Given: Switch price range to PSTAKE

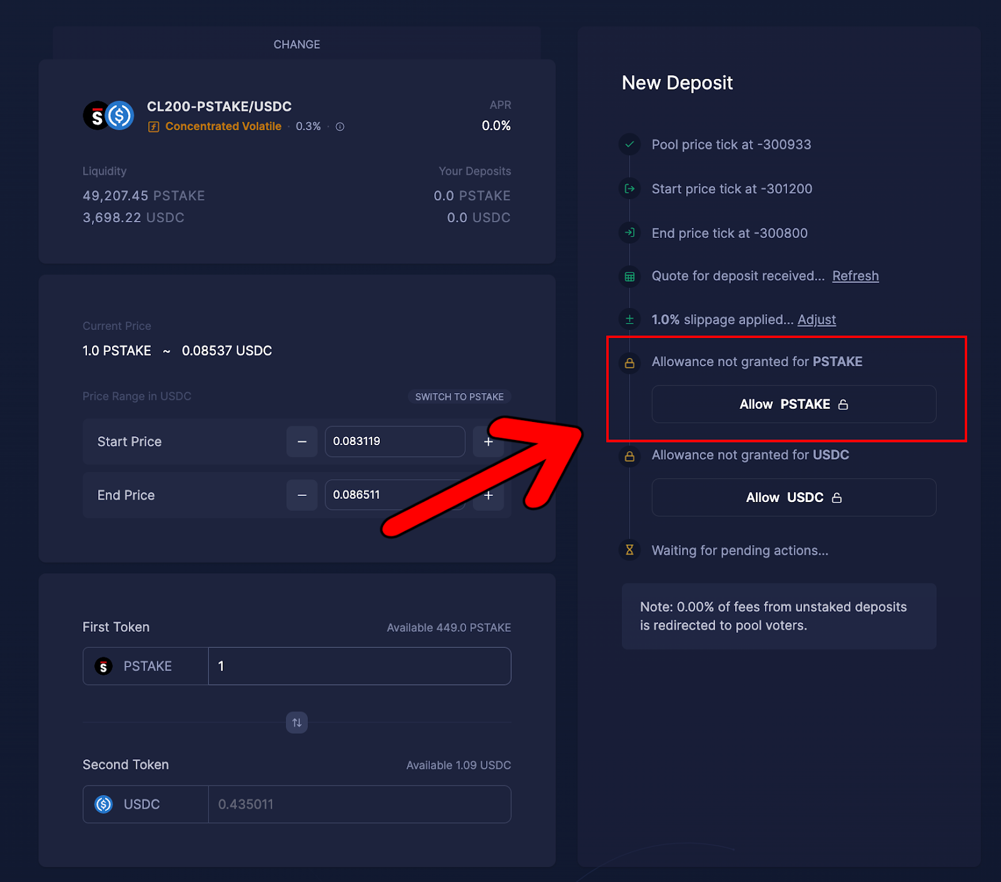Looking at the screenshot, I should 459,397.
